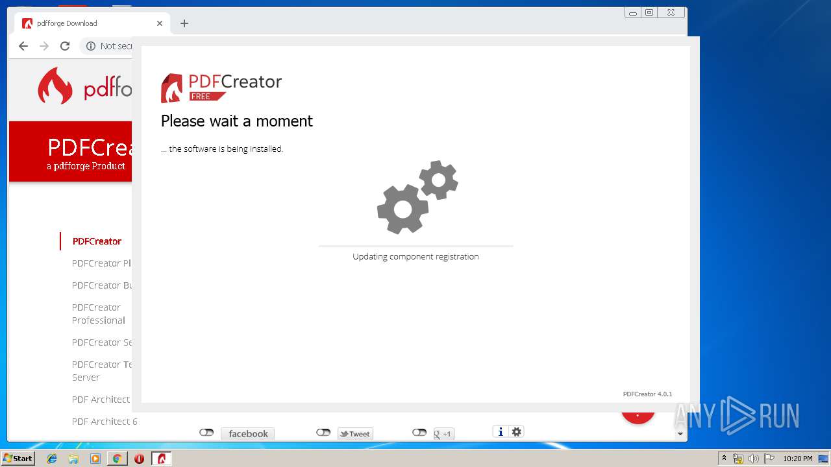Show hidden system tray icons
The height and width of the screenshot is (467, 831).
pos(724,459)
